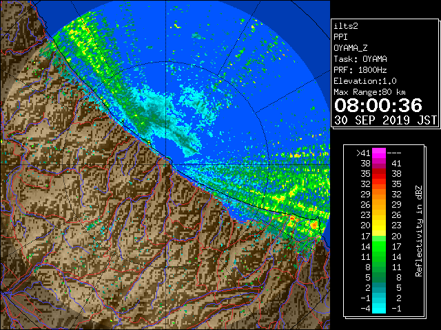Click the teal 2 dBZ legend swatch

click(379, 287)
